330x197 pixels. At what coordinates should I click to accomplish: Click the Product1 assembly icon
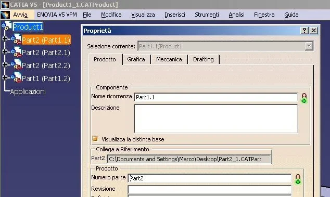(7, 26)
